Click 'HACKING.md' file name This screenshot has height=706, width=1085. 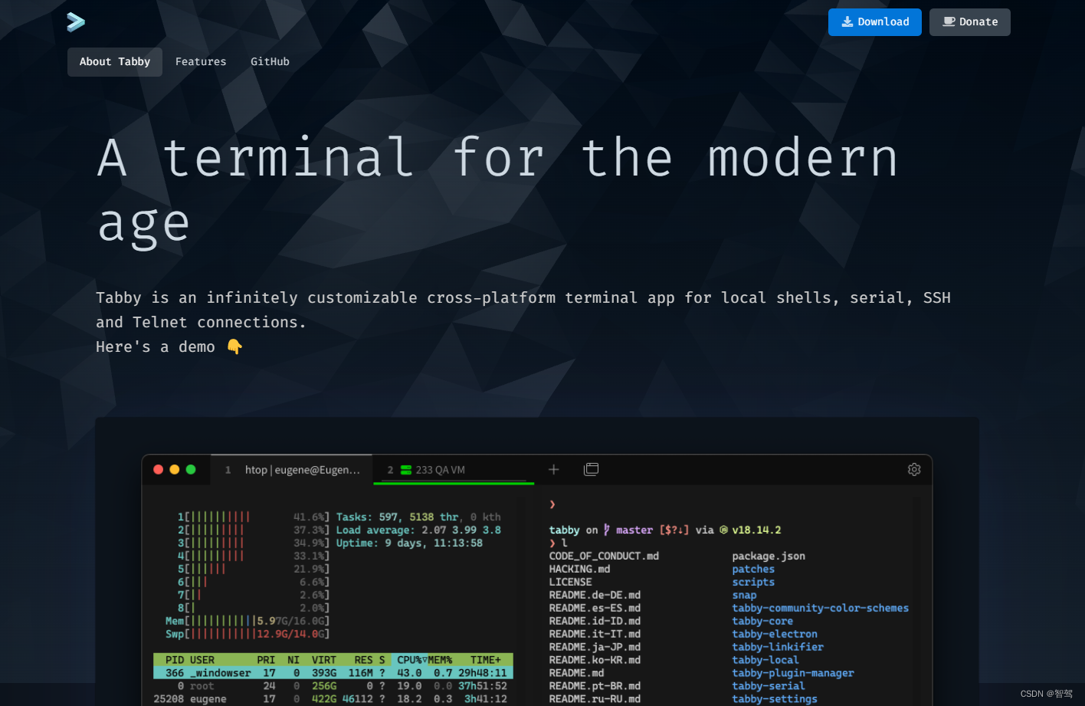579,569
